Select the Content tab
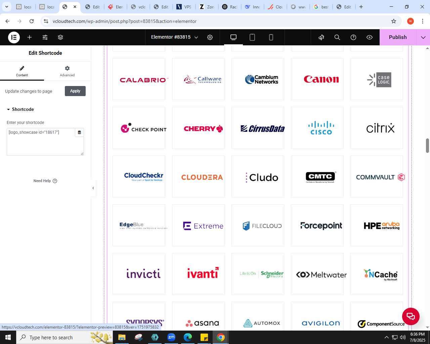430x344 pixels. [x=22, y=71]
